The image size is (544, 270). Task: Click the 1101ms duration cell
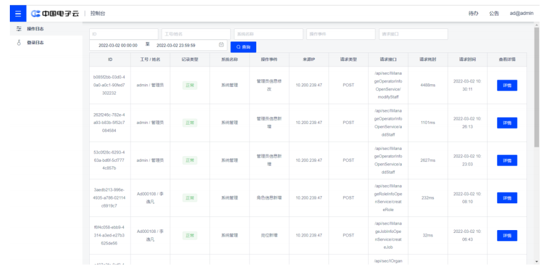(x=428, y=122)
